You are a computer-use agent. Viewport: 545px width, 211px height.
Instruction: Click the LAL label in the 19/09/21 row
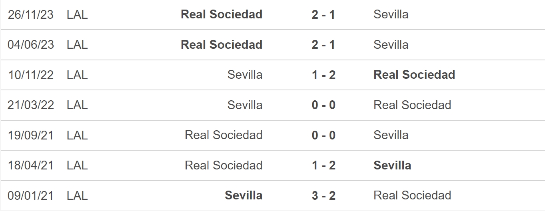[77, 135]
